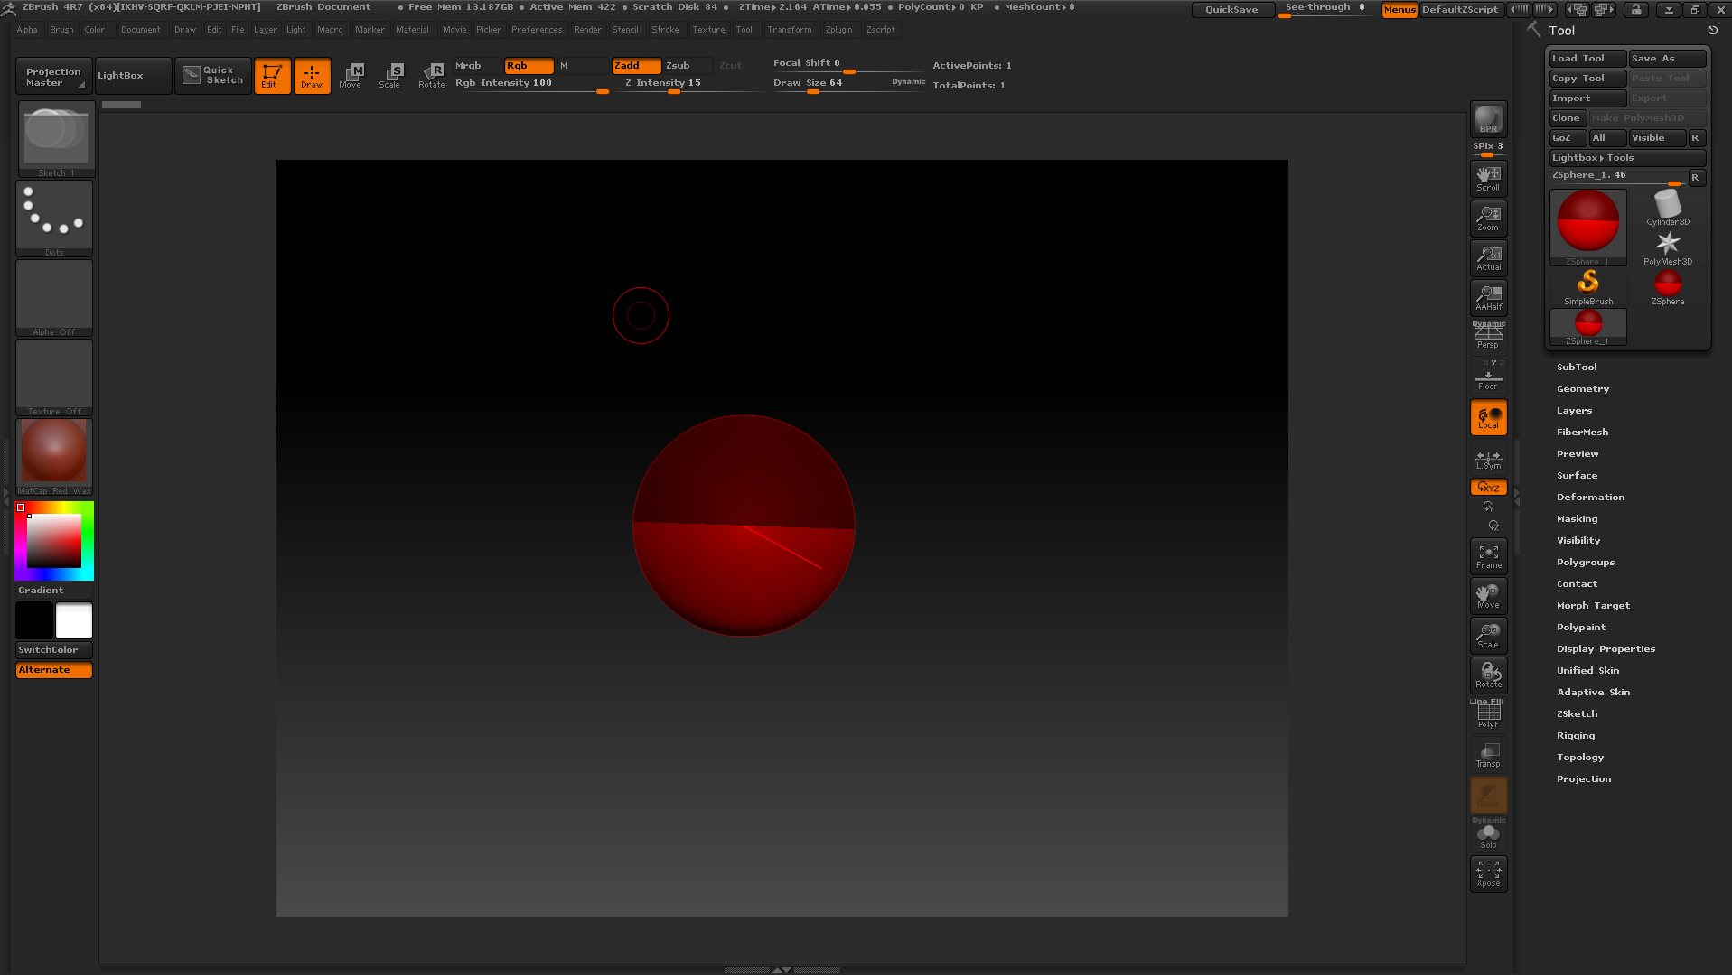Click the Tool palette refresh icon
Image resolution: width=1732 pixels, height=978 pixels.
point(1712,31)
